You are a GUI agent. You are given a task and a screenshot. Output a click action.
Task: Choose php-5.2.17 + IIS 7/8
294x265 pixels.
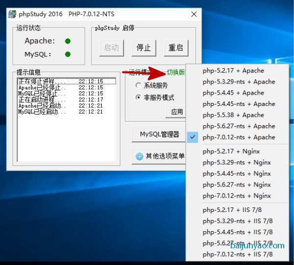pyautogui.click(x=237, y=210)
